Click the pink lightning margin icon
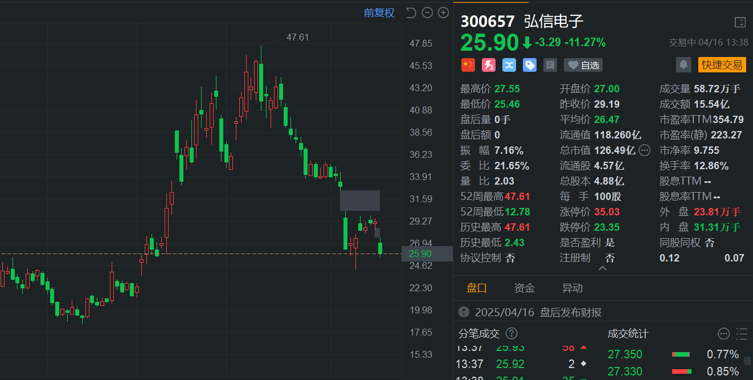 coord(489,65)
